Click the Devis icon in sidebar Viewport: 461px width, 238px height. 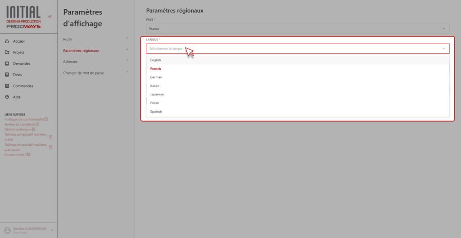[x=7, y=75]
